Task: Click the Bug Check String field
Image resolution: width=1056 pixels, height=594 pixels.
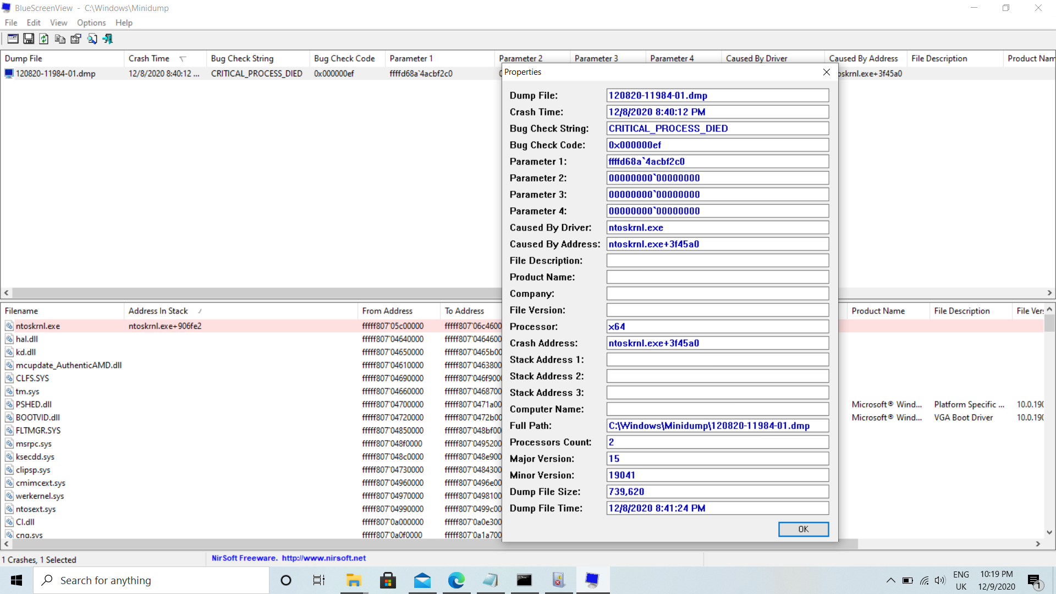Action: [x=718, y=129]
